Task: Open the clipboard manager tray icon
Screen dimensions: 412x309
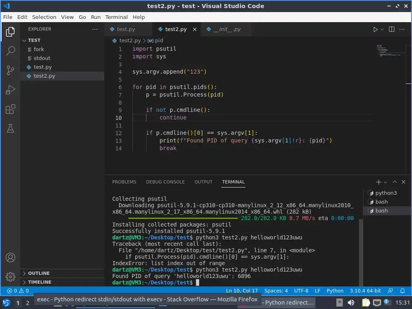Action: point(366,303)
